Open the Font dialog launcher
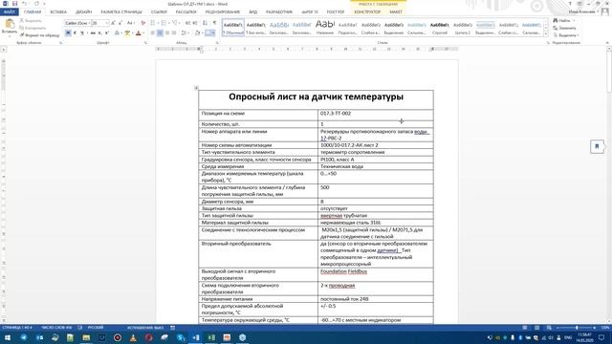The height and width of the screenshot is (344, 612). 145,42
